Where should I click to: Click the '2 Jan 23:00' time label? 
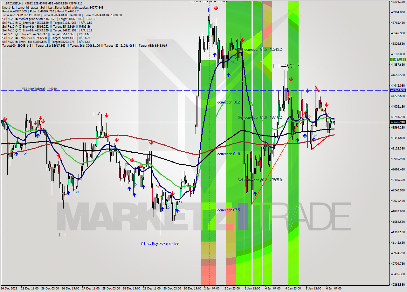point(232,289)
